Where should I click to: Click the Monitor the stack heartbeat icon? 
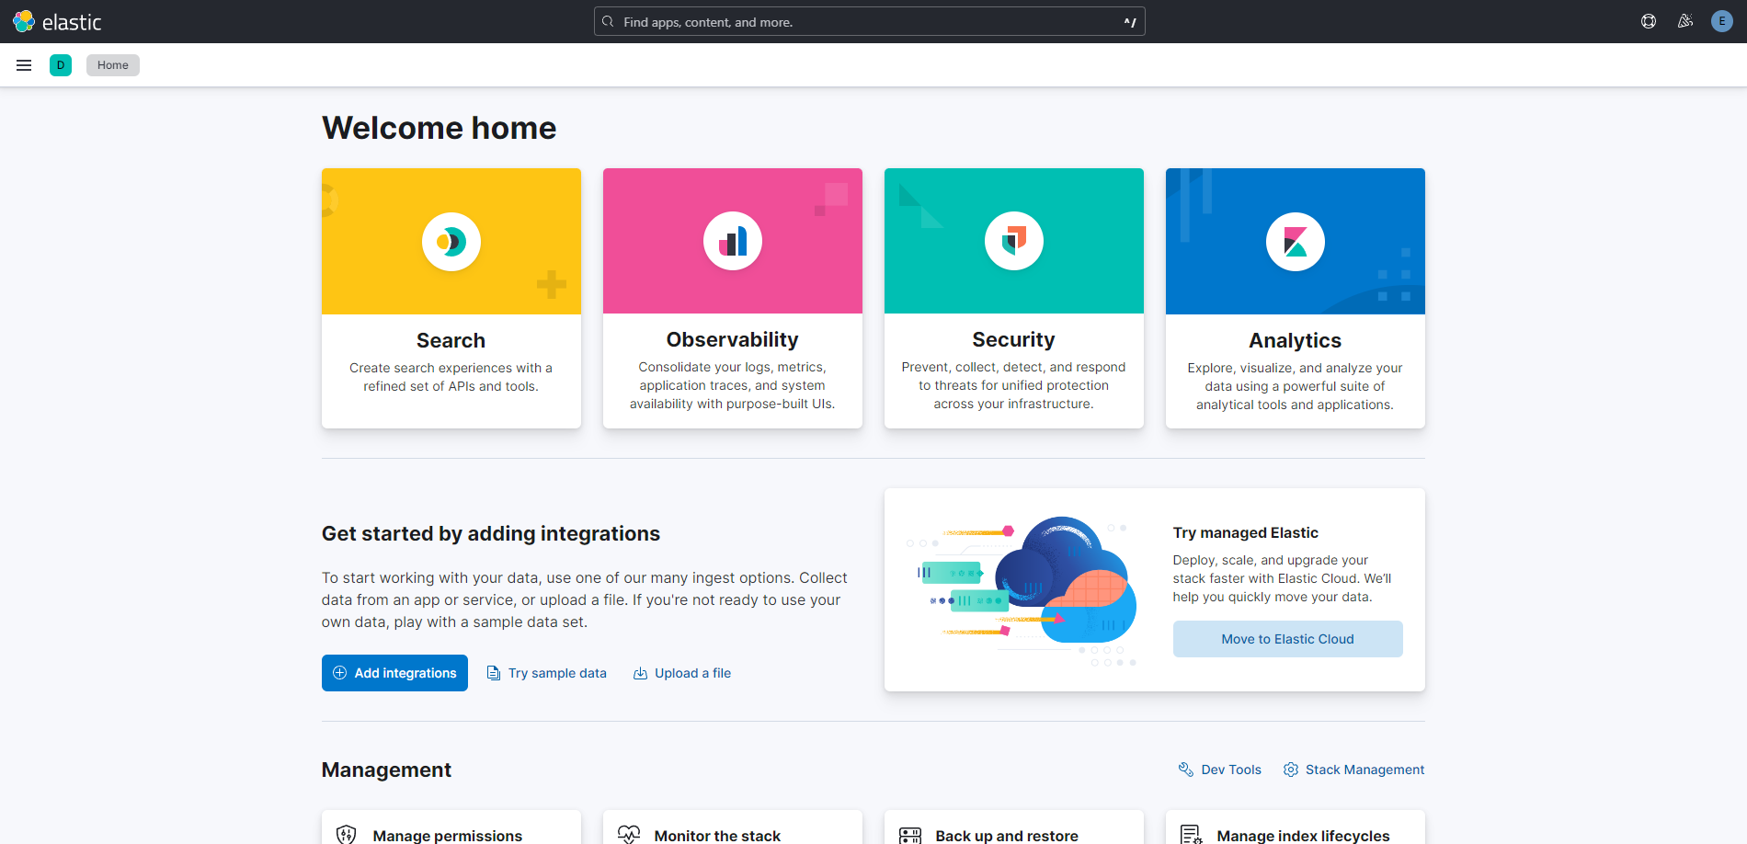pyautogui.click(x=629, y=834)
